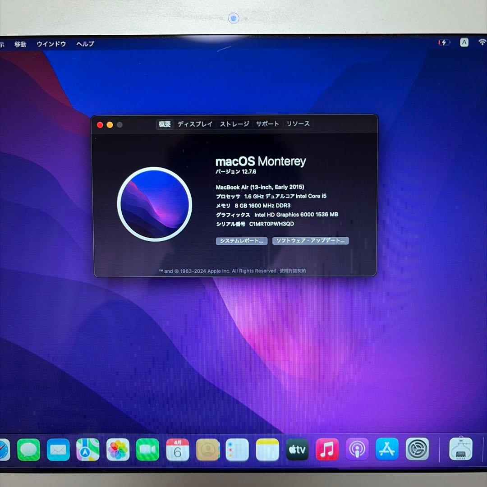The width and height of the screenshot is (487, 487).
Task: Open System Preferences gear in dock
Action: coord(417,450)
